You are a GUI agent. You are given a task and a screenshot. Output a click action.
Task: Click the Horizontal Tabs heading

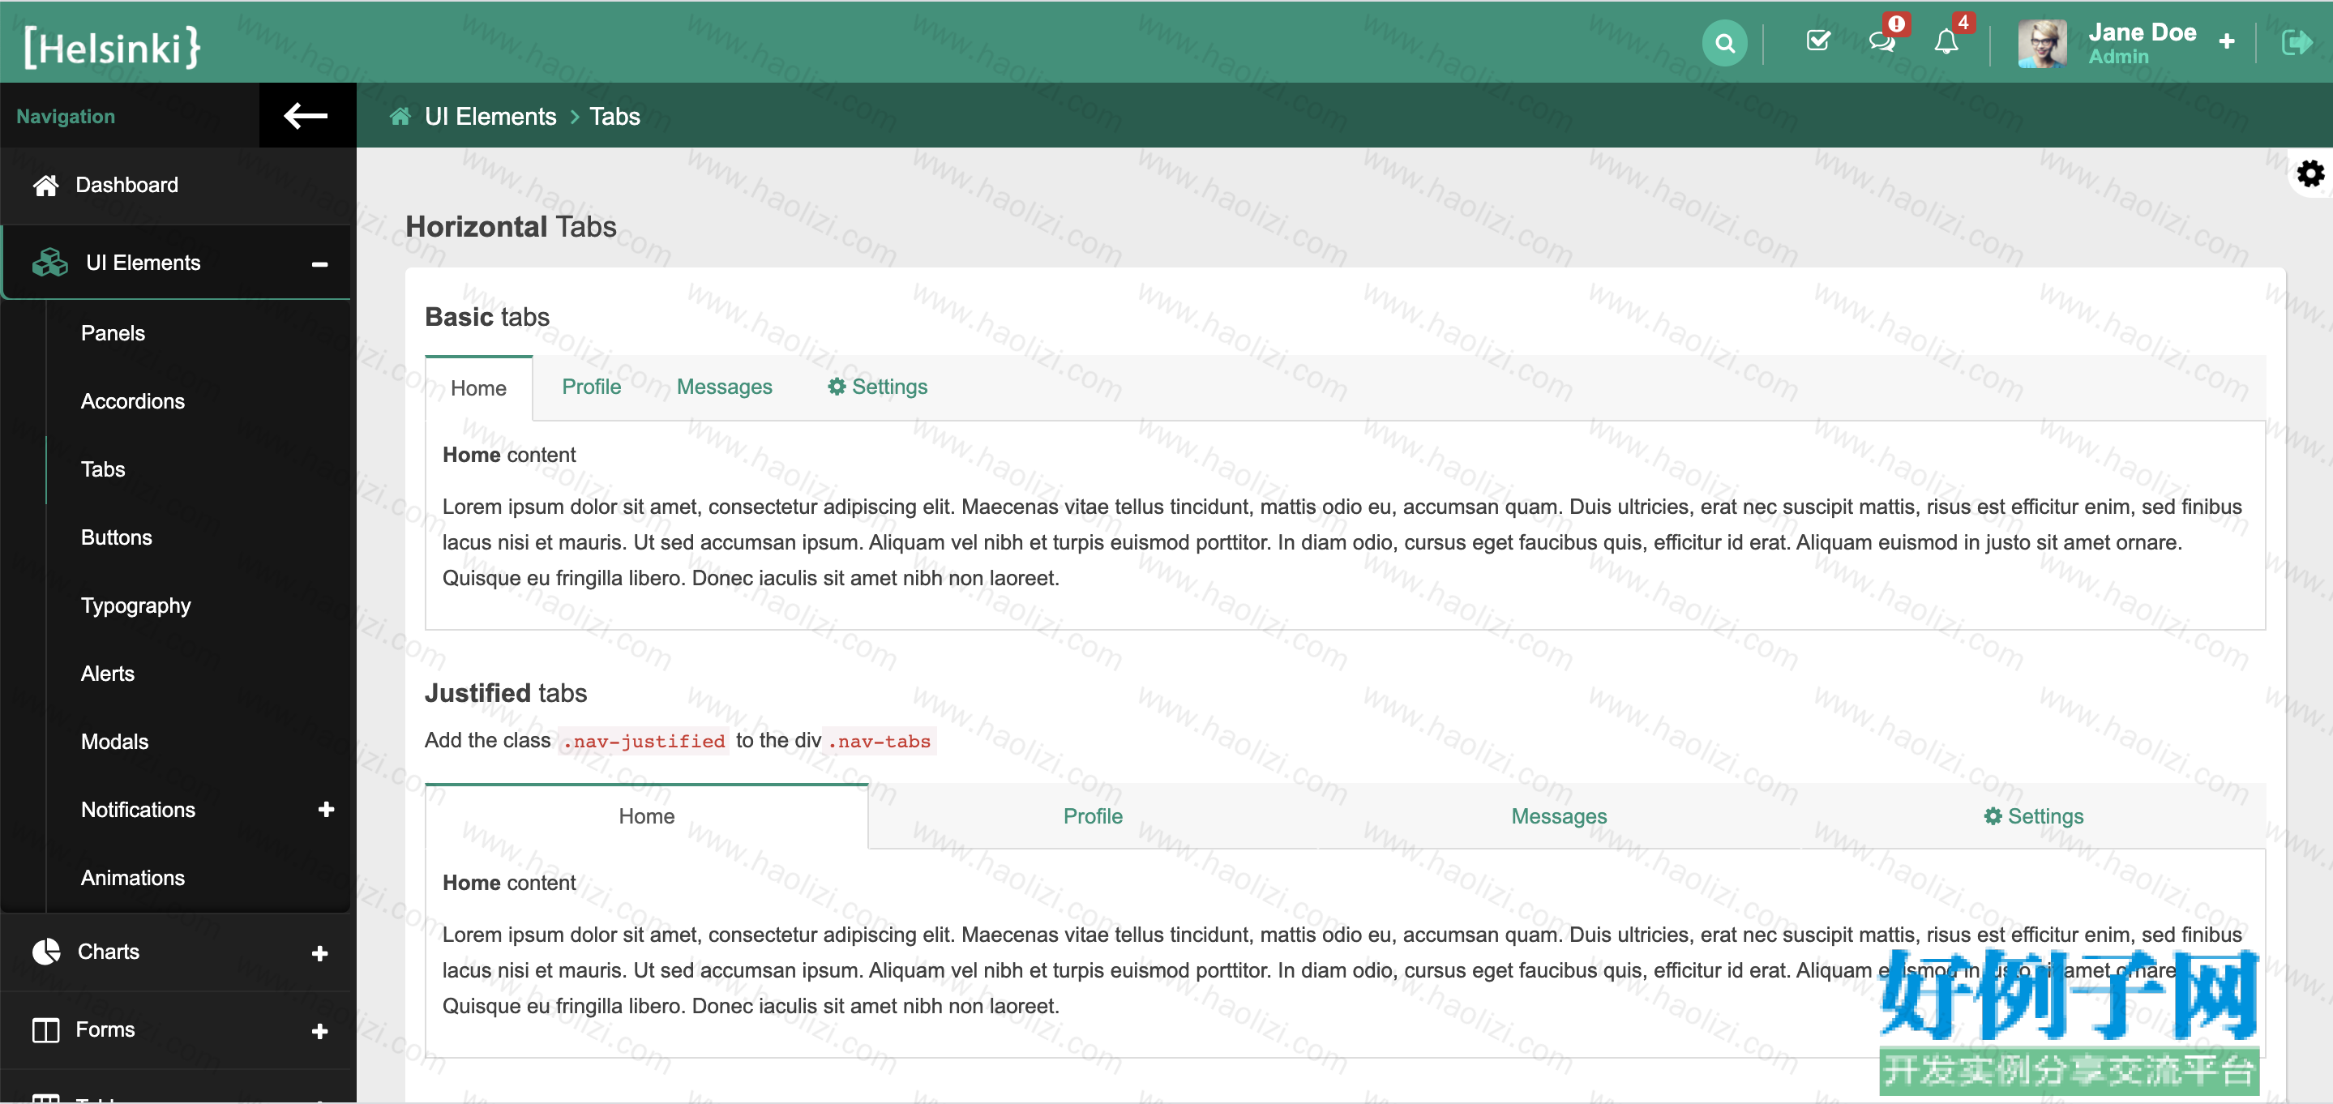511,226
